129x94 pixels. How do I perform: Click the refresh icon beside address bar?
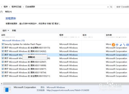[x=111, y=7]
